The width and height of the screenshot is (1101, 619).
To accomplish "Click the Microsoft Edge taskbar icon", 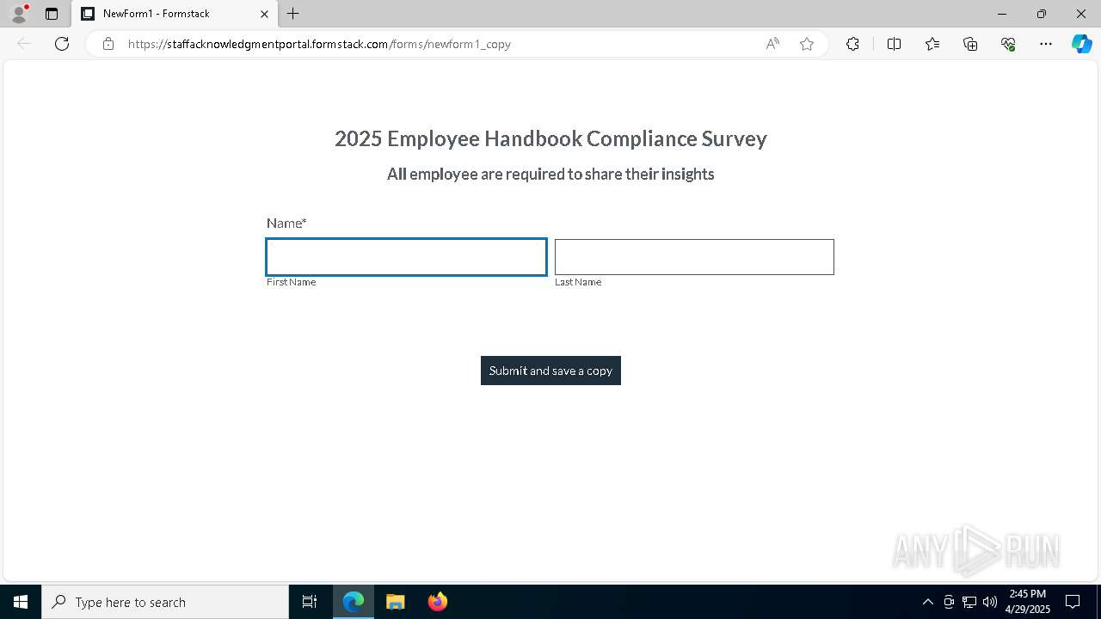I will point(354,602).
